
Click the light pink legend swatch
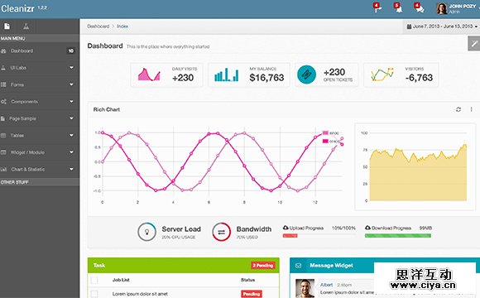[x=325, y=133]
